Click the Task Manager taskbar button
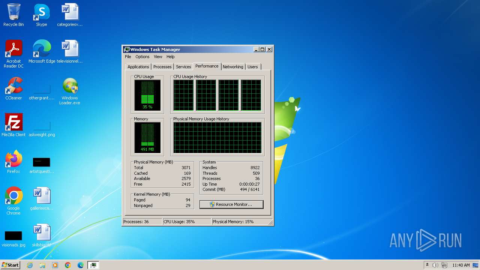The width and height of the screenshot is (480, 270). click(93, 265)
